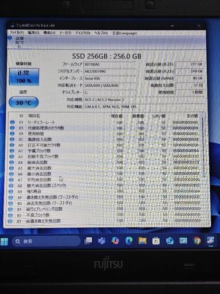Open the ディスク(D) menu
The width and height of the screenshot is (220, 294).
click(x=82, y=33)
